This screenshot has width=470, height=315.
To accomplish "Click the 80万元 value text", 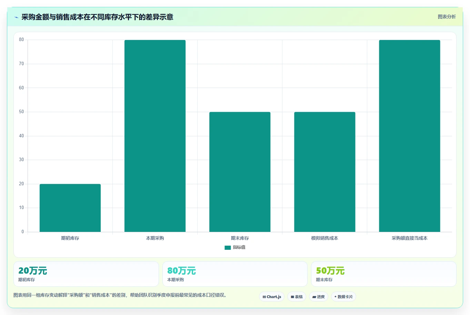I will [x=181, y=271].
